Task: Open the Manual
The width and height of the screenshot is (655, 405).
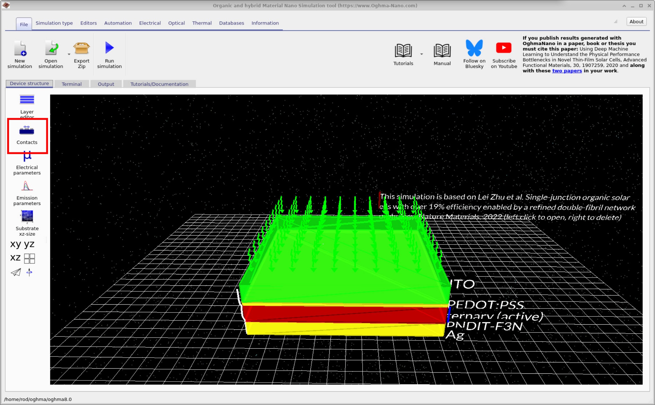Action: 442,54
